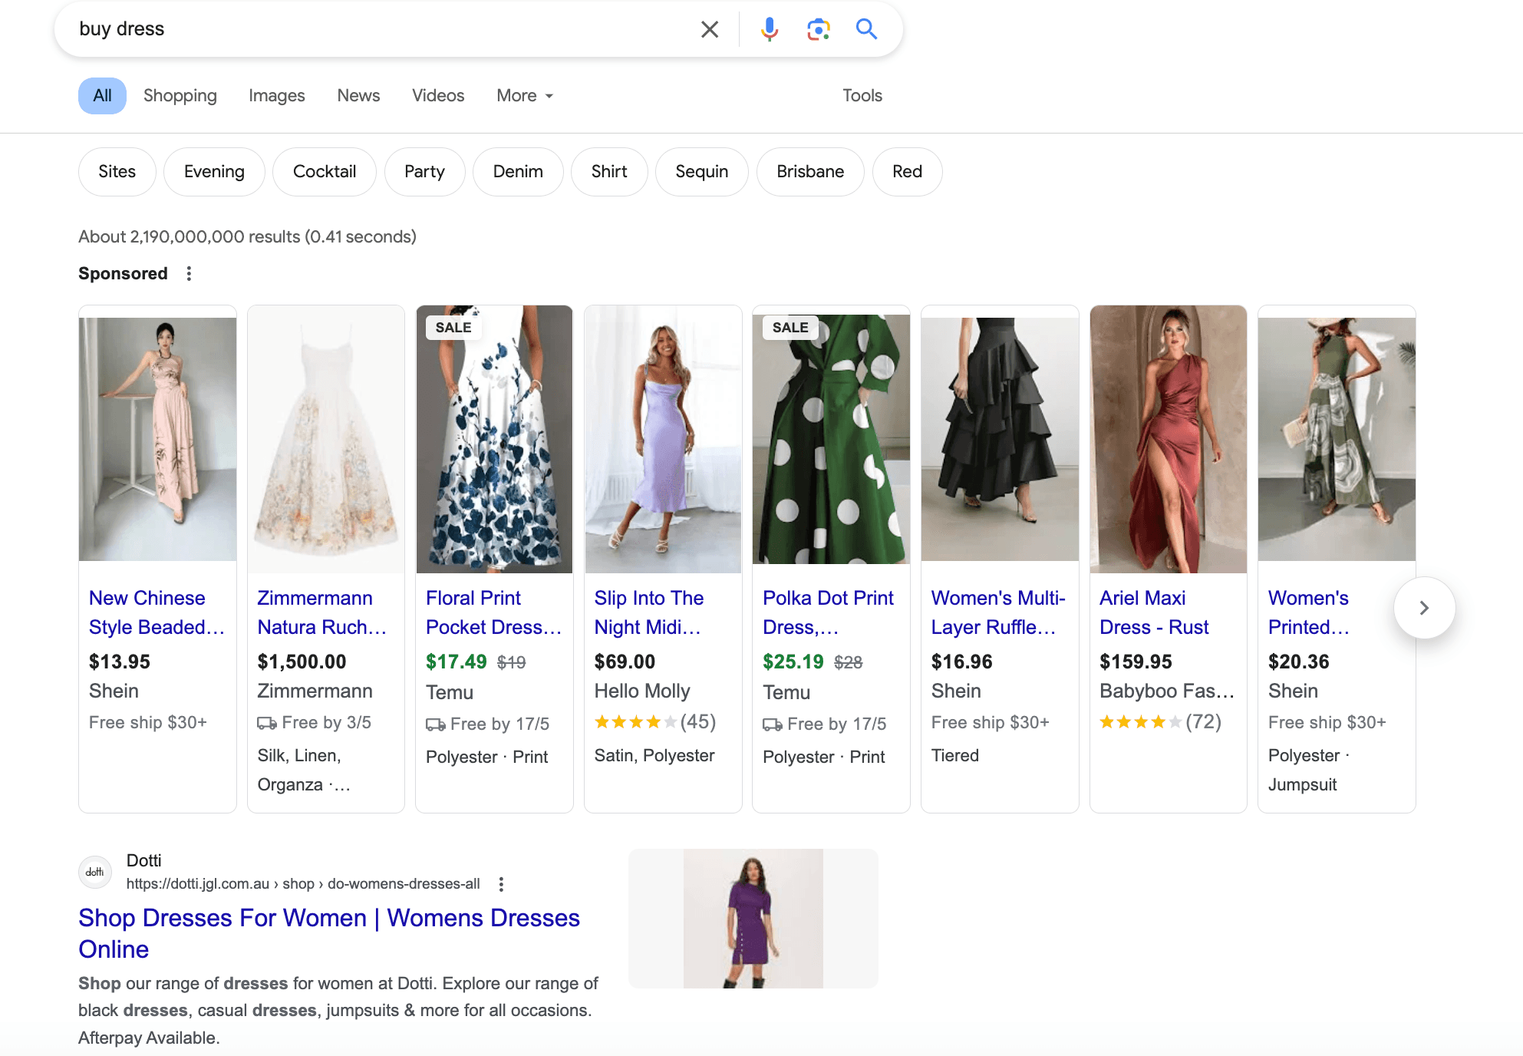Open Floral Print Pocket Dress link
Screen dimensions: 1523x1056
coord(493,612)
